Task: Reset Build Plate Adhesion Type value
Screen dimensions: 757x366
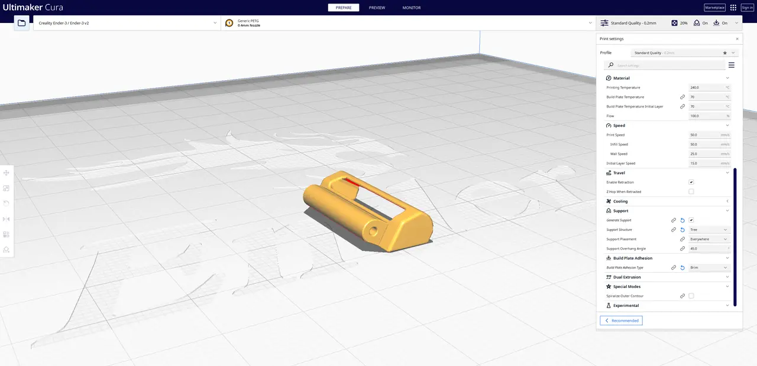Action: (x=682, y=267)
